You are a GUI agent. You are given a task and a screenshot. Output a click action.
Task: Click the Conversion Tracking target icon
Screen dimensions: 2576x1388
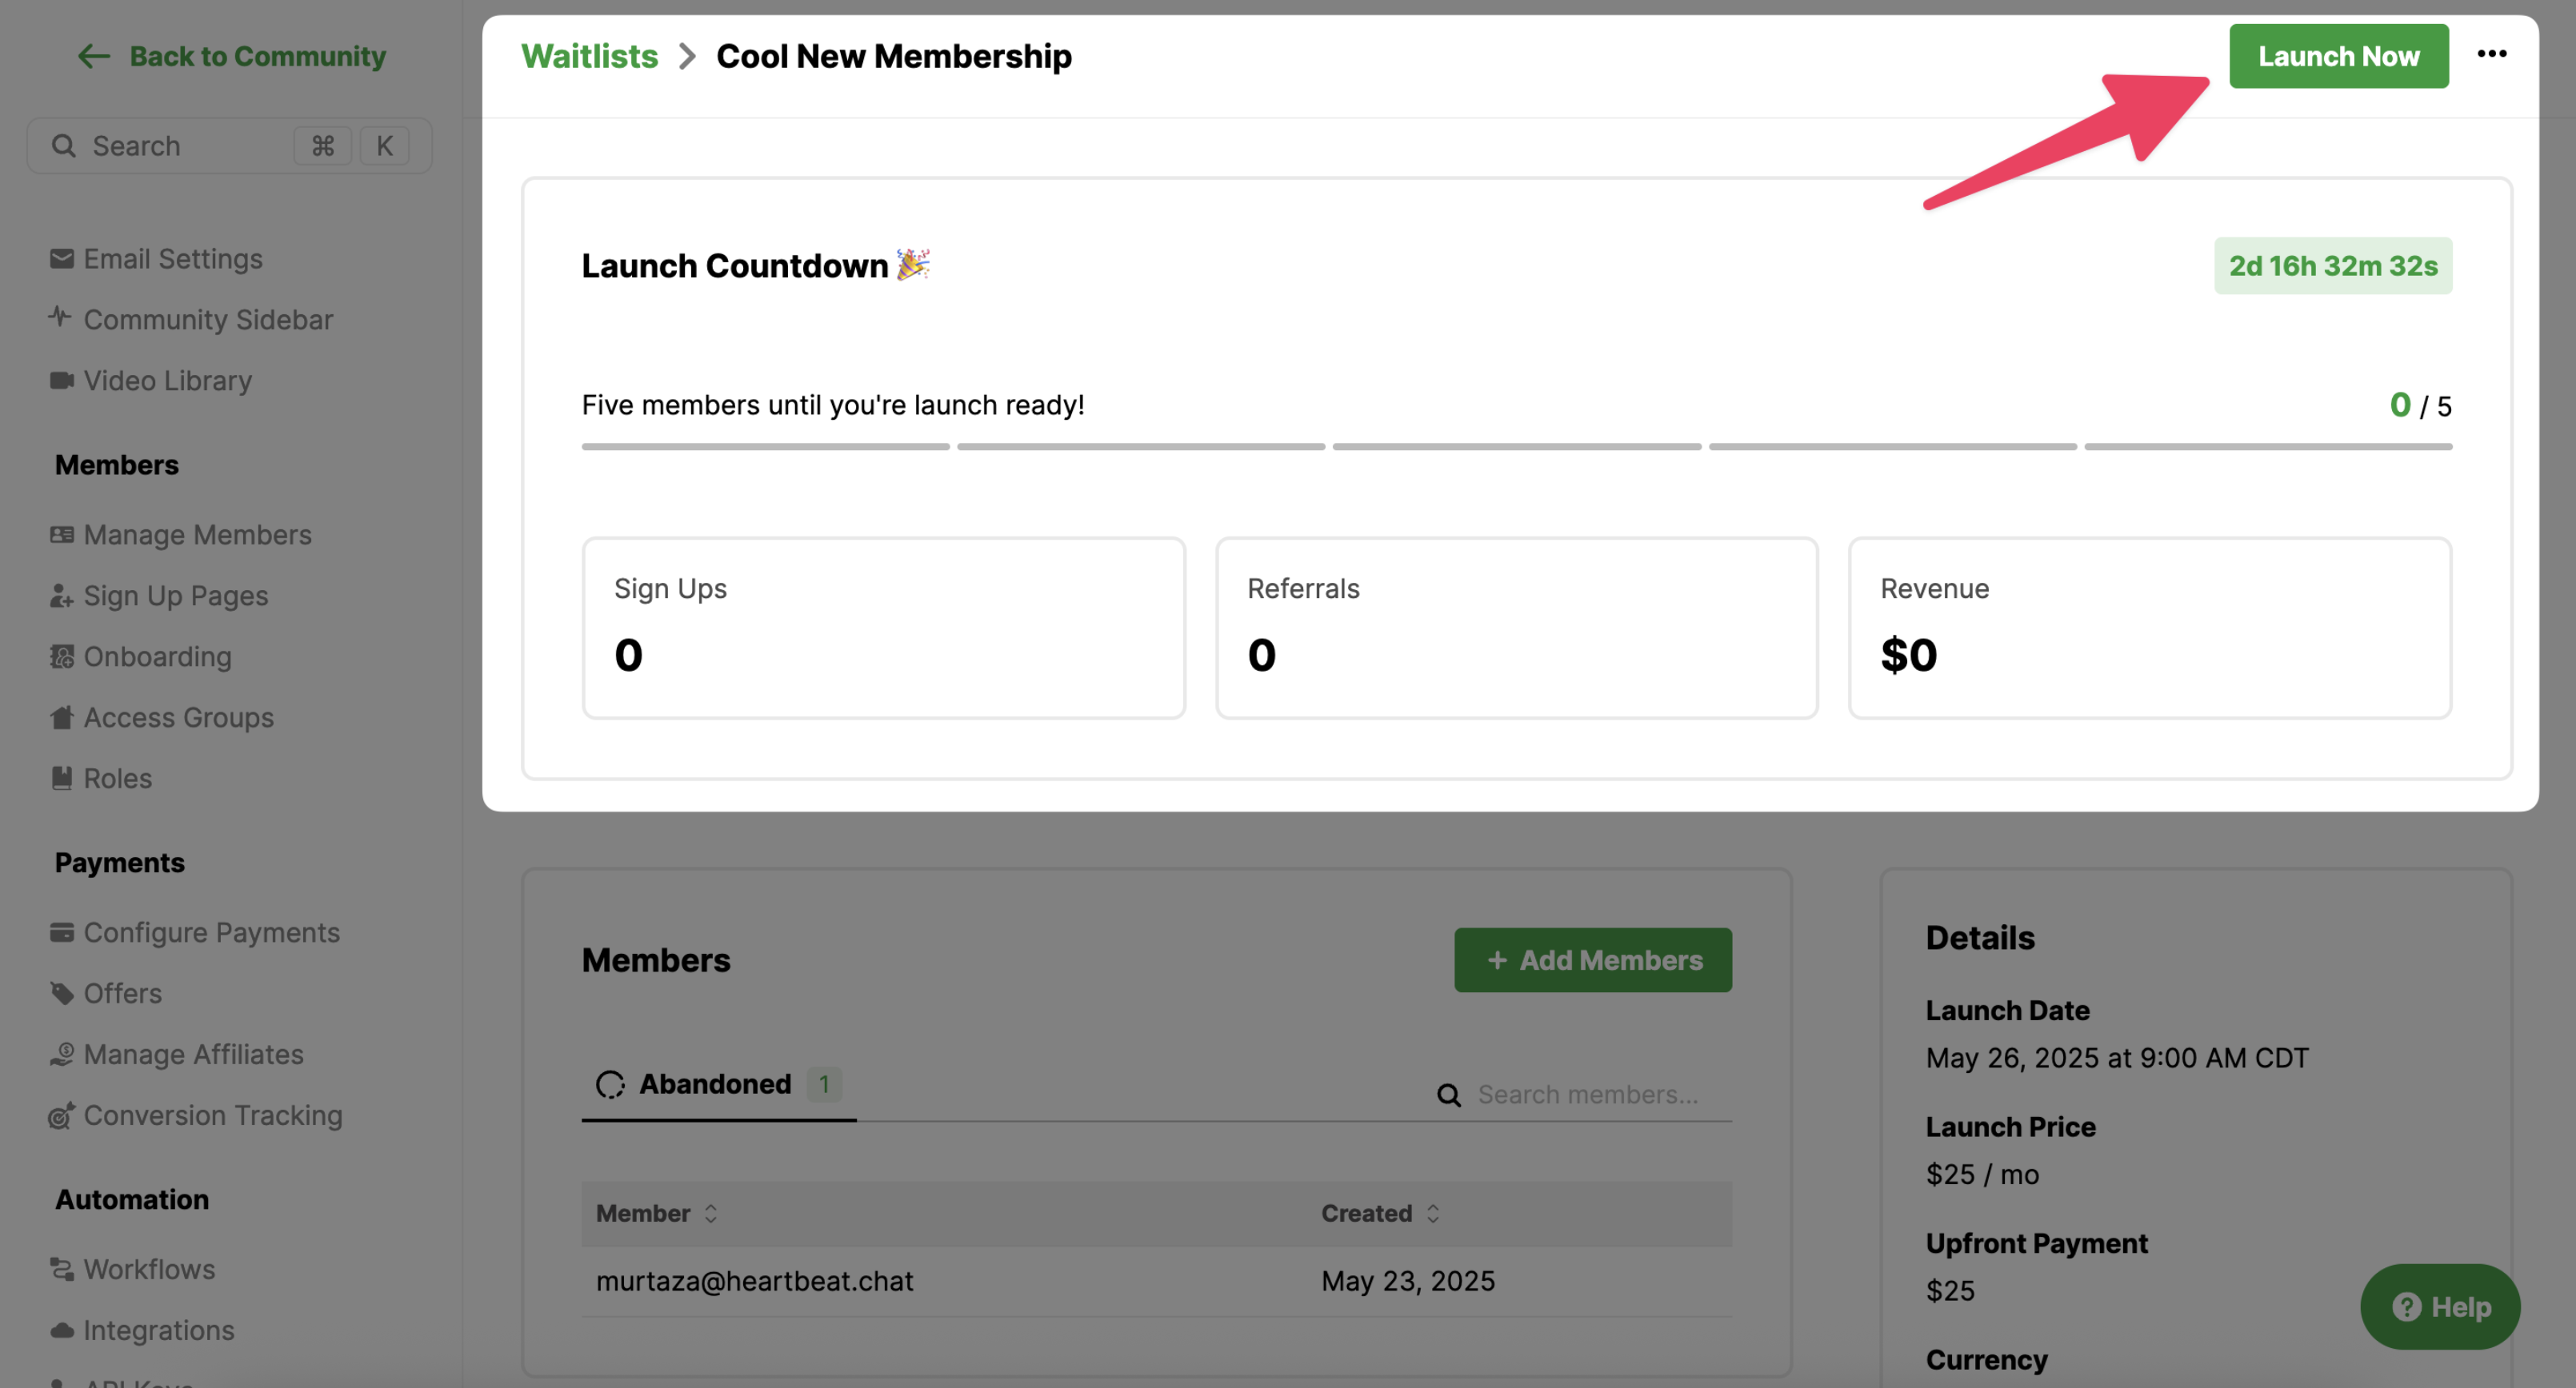62,1115
